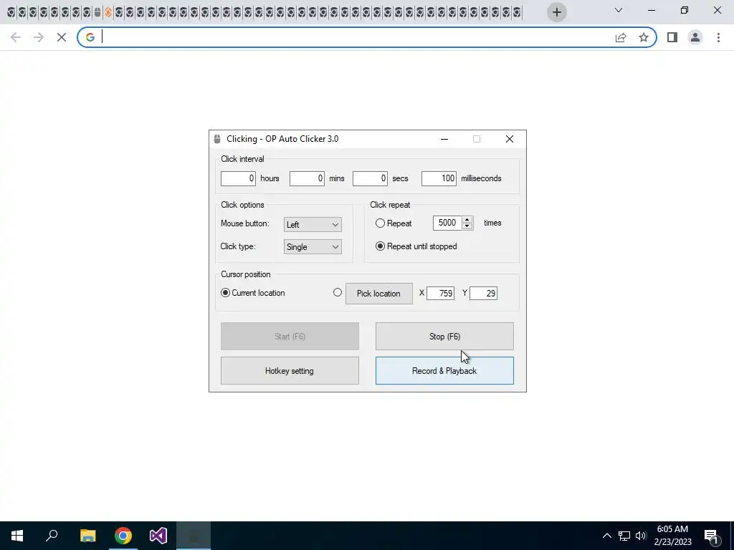734x550 pixels.
Task: Select Repeat until stopped option
Action: [x=380, y=246]
